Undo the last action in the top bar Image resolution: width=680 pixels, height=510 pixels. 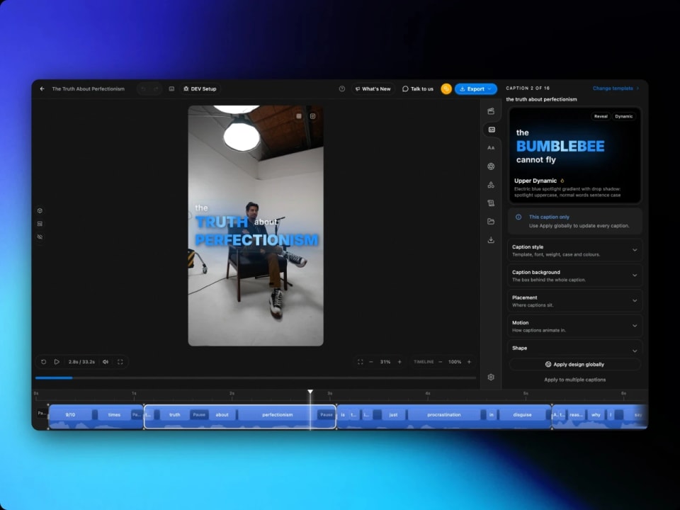tap(143, 89)
